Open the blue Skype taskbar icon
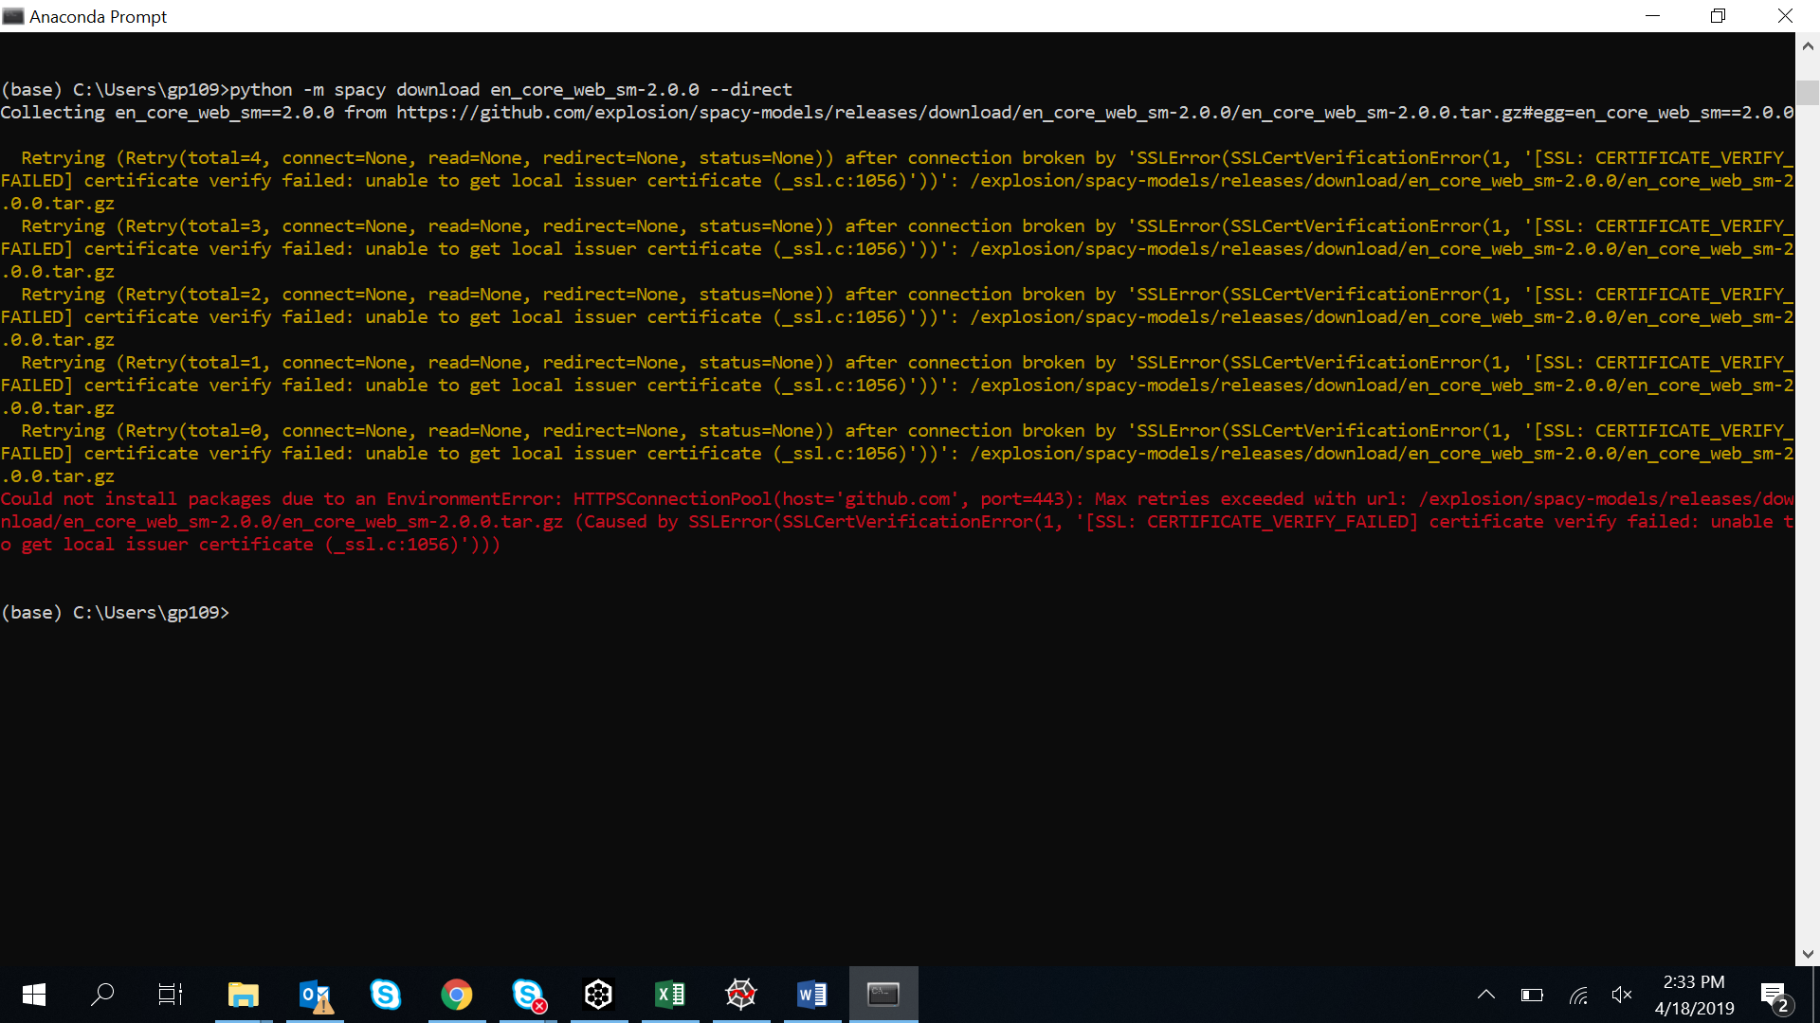This screenshot has height=1023, width=1820. coord(386,995)
